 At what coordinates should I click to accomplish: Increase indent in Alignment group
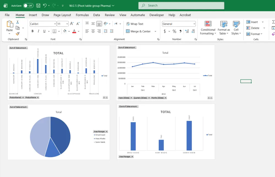tap(112, 31)
